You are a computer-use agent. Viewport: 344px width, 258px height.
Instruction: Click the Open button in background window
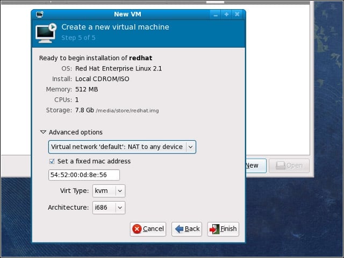click(x=289, y=166)
